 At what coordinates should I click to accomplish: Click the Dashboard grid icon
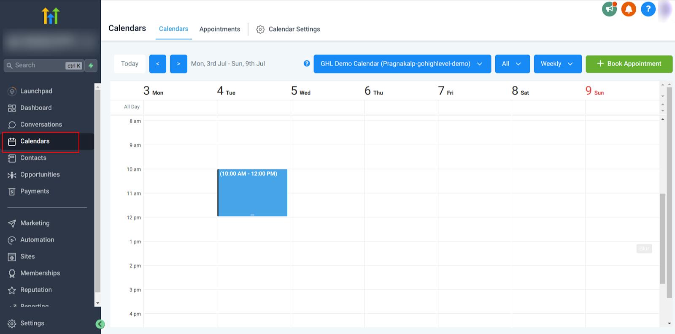[12, 108]
